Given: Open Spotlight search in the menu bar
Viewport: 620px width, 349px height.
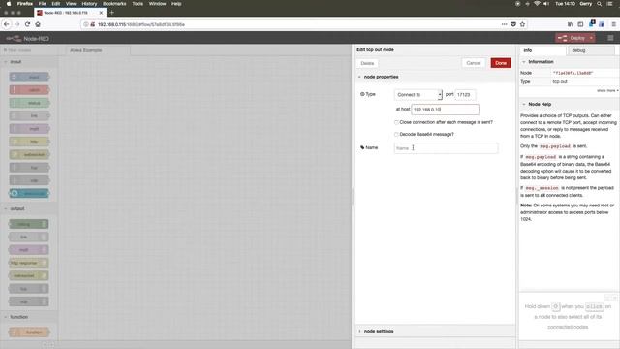Looking at the screenshot, I should (600, 4).
